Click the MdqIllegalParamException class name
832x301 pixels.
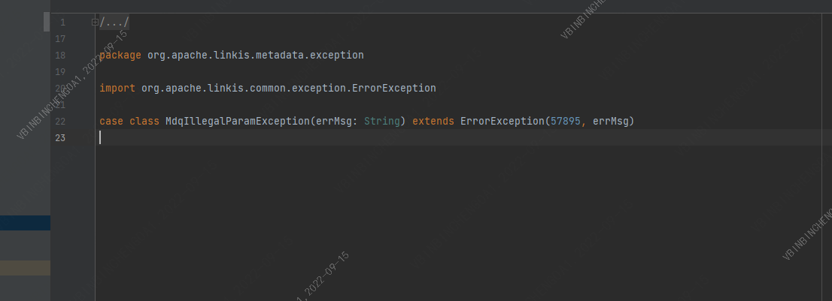237,122
